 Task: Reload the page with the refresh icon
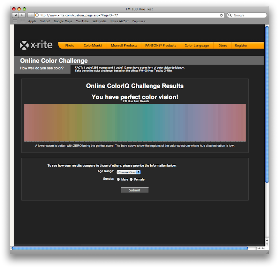coord(221,15)
